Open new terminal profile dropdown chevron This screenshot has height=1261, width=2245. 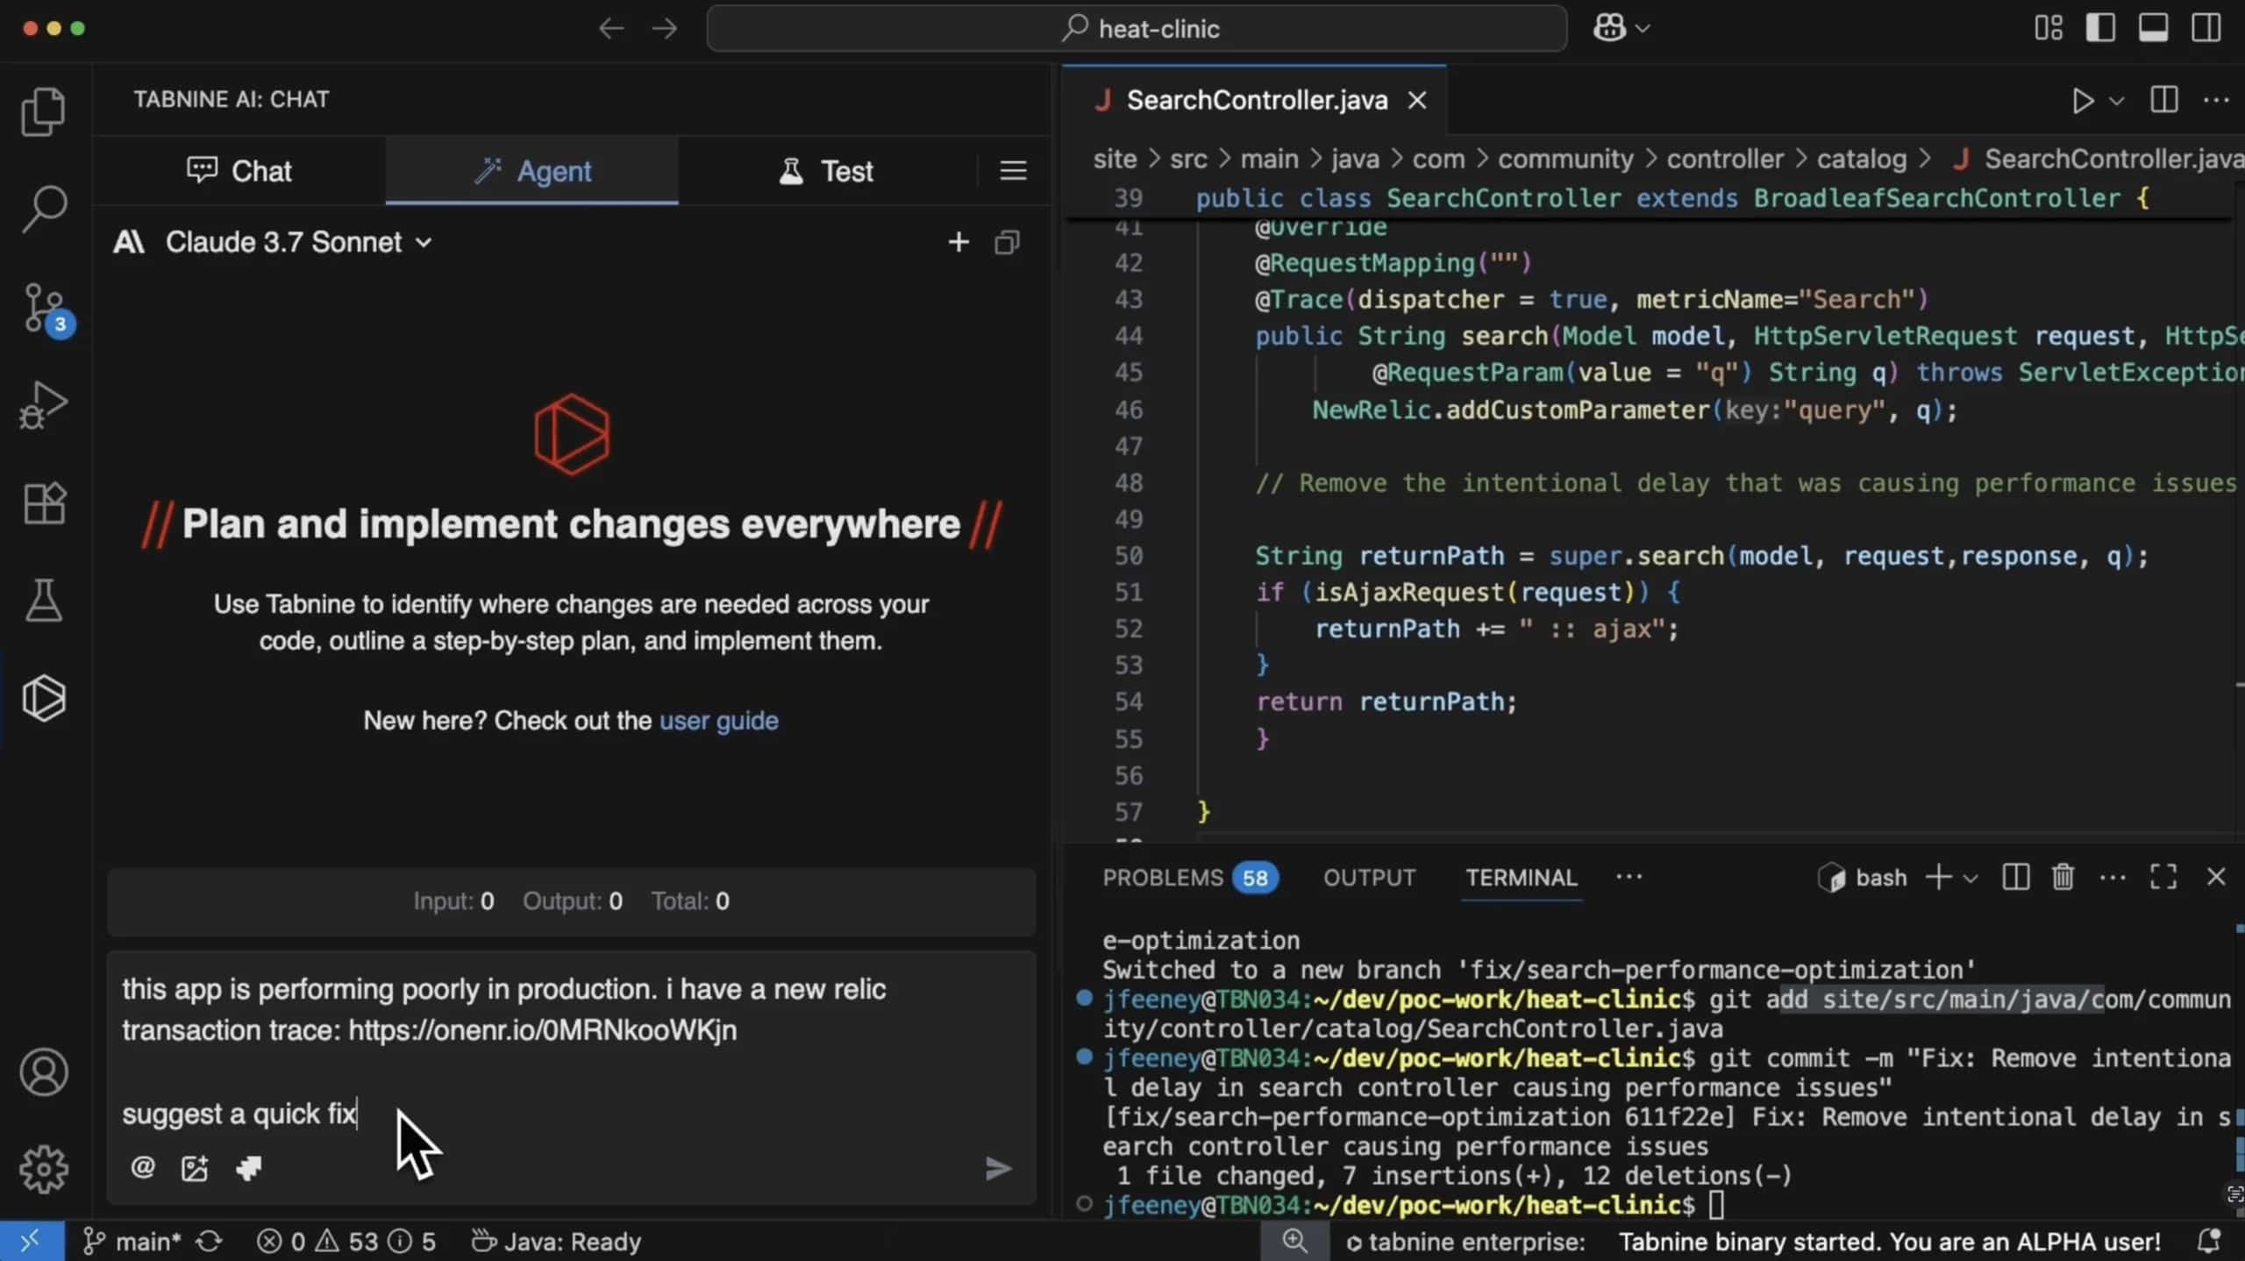pyautogui.click(x=1971, y=878)
